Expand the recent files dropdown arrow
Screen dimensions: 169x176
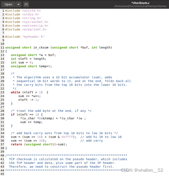(18, 4)
